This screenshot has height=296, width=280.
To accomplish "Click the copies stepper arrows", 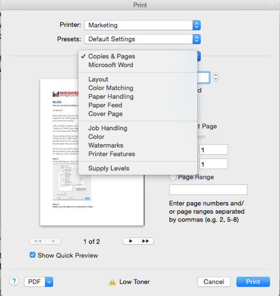I will point(215,77).
